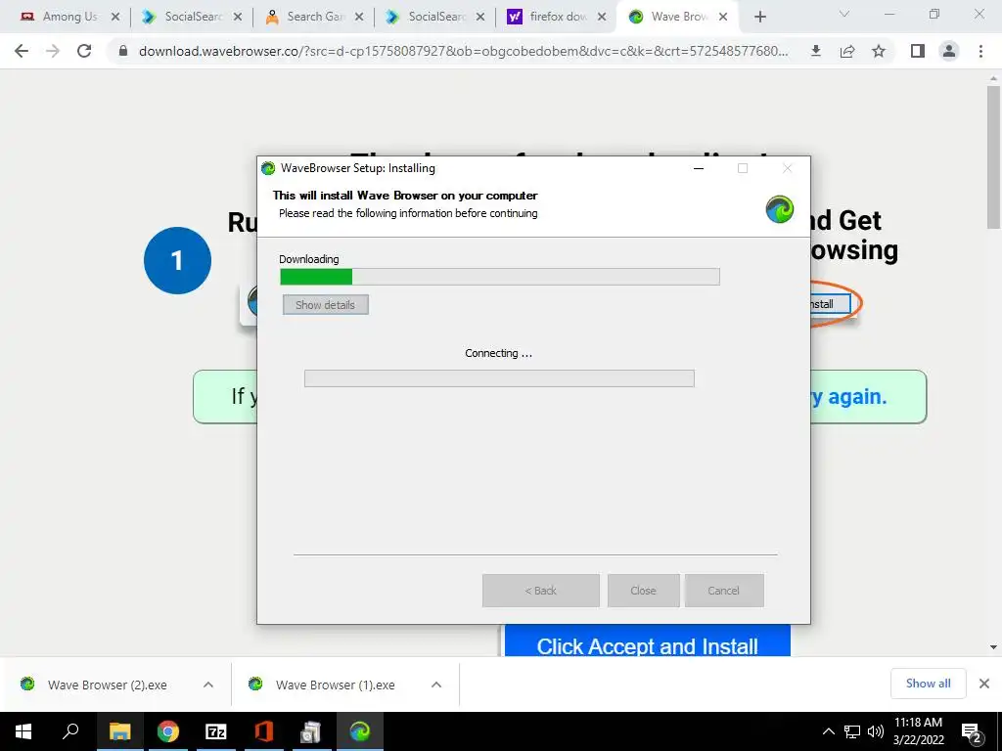Screen dimensions: 1002x751
Task: Click Show details in the installer
Action: (325, 305)
